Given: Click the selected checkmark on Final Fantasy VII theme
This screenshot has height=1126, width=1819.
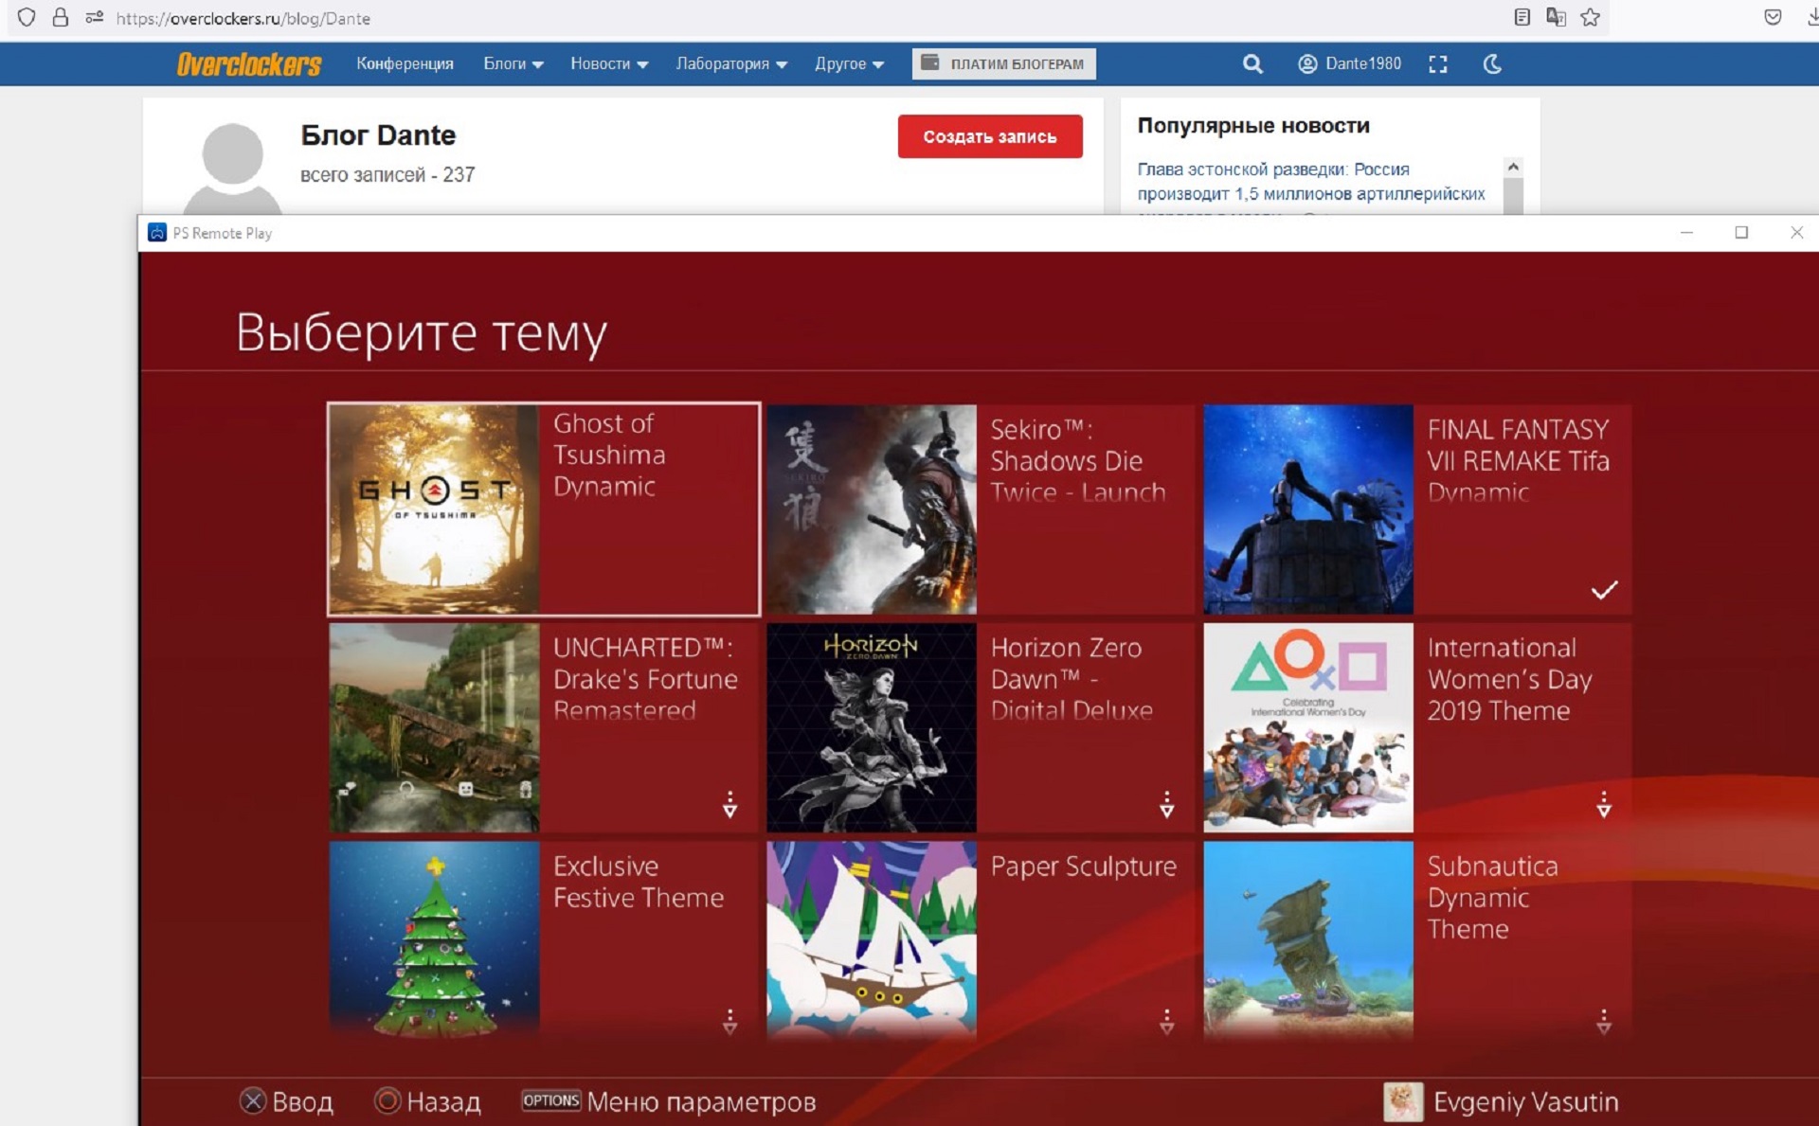Looking at the screenshot, I should click(1604, 590).
